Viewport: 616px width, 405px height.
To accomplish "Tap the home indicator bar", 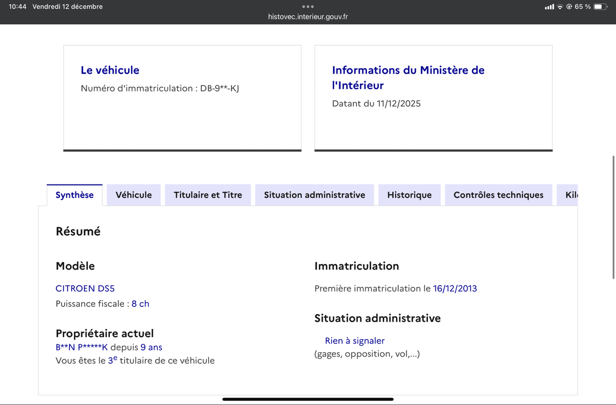I will pos(308,399).
